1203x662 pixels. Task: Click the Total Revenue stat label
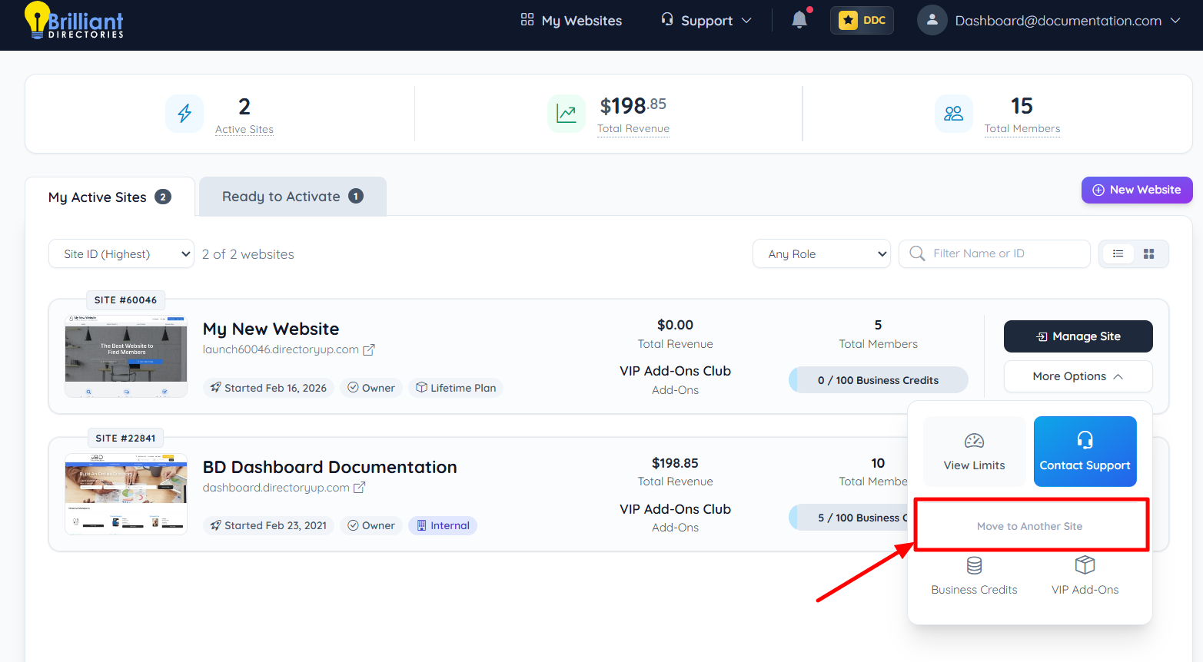coord(633,128)
